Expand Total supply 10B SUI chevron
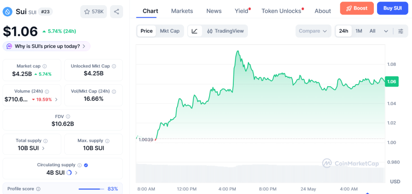 point(43,148)
